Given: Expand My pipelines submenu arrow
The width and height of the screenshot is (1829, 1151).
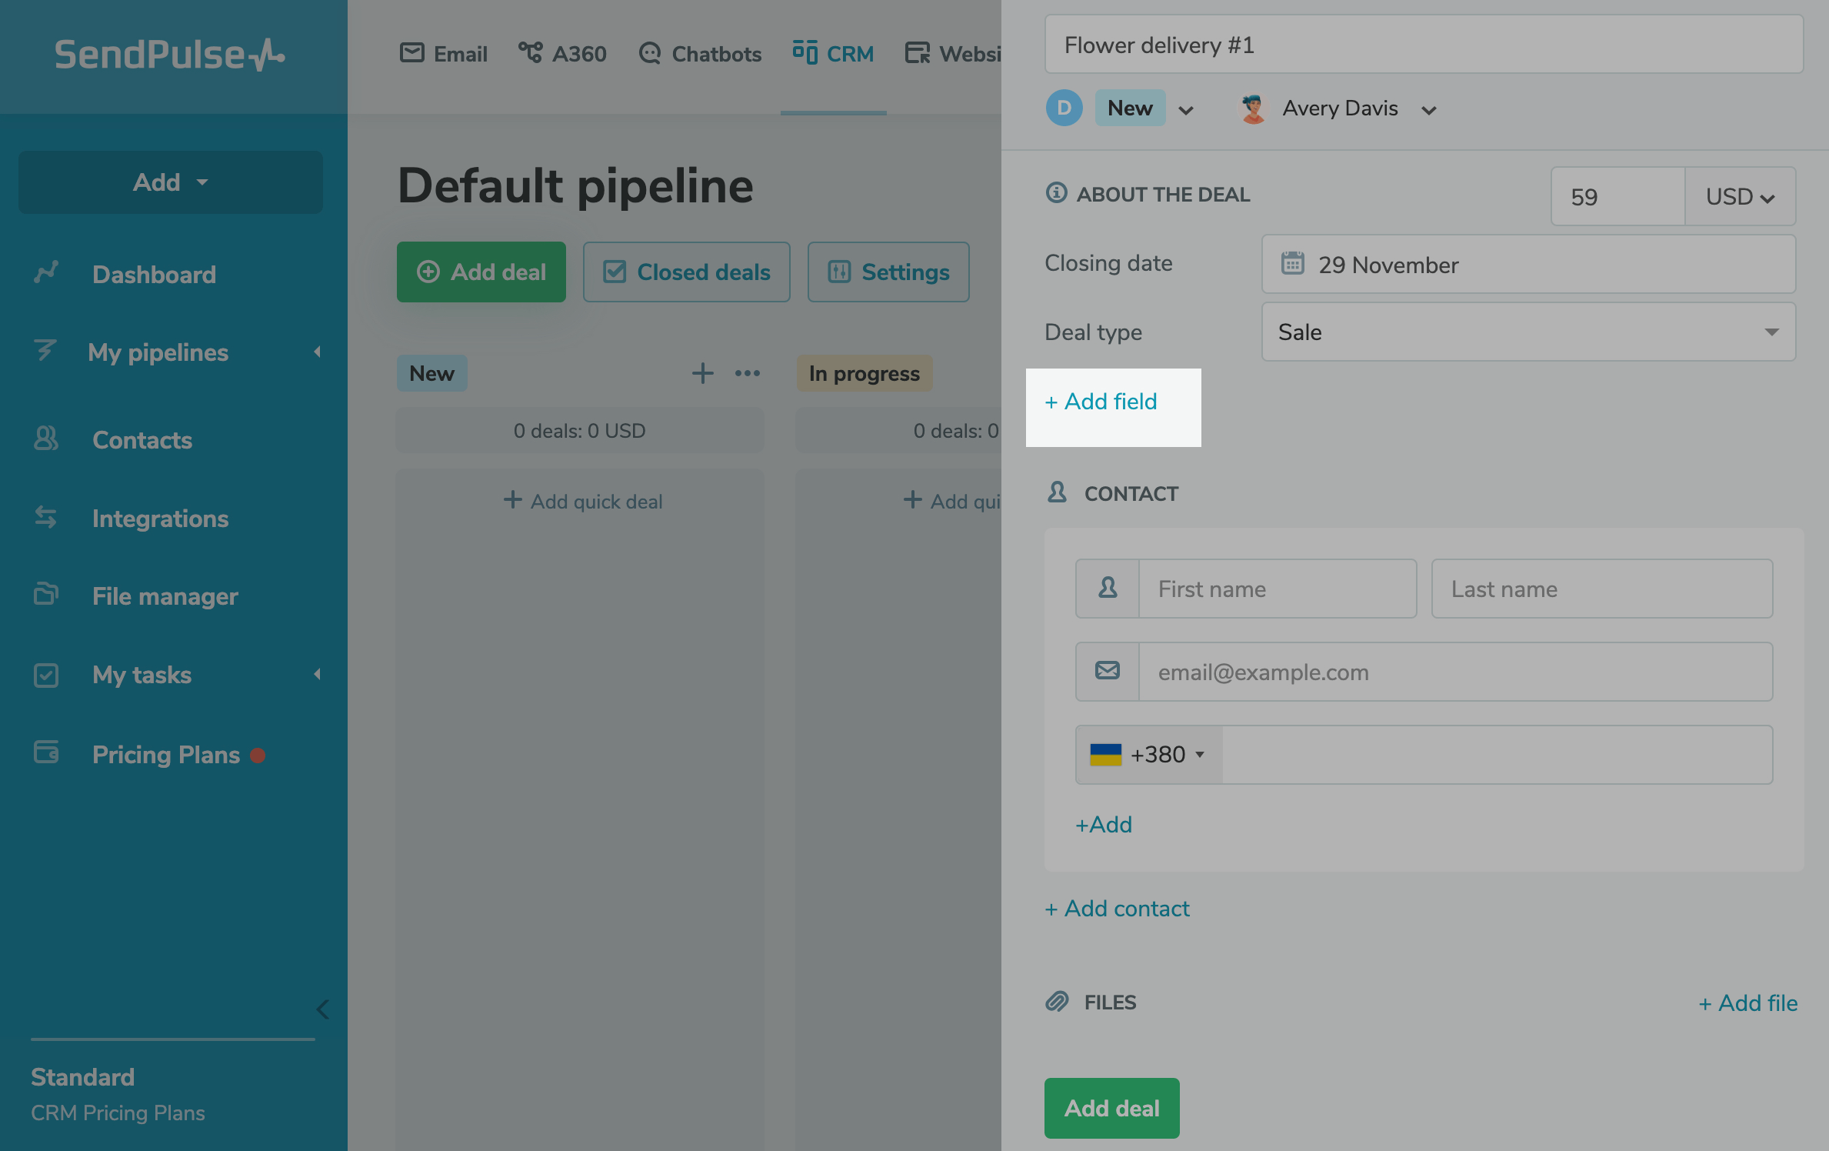Looking at the screenshot, I should pos(317,352).
